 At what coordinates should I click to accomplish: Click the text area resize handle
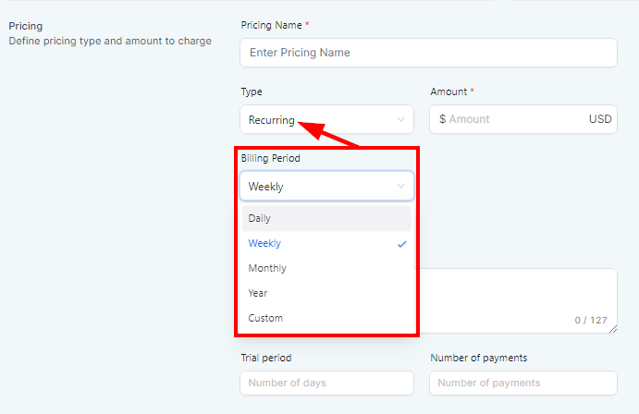[613, 329]
